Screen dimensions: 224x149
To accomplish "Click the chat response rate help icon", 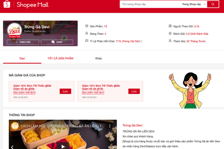I will [x=142, y=41].
